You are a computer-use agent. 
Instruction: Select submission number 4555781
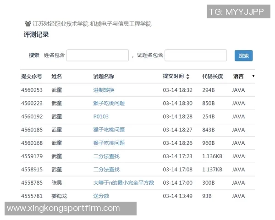click(x=32, y=196)
